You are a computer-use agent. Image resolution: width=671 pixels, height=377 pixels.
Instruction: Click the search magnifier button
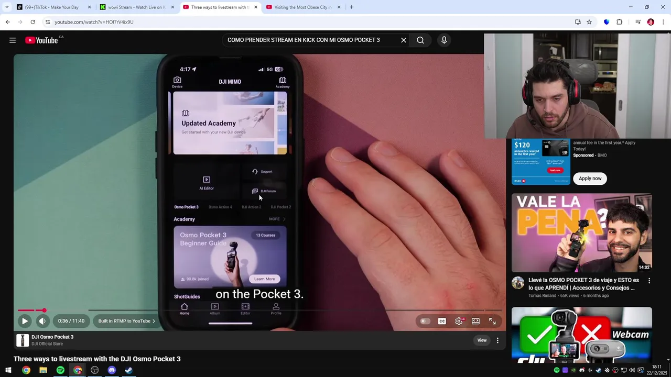pyautogui.click(x=420, y=40)
